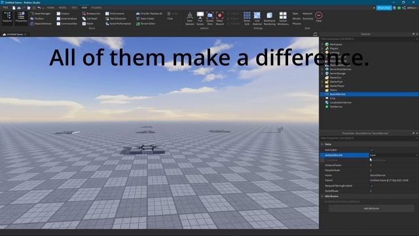Open the Breakpoints window
This screenshot has height=236, width=419.
[x=91, y=13]
